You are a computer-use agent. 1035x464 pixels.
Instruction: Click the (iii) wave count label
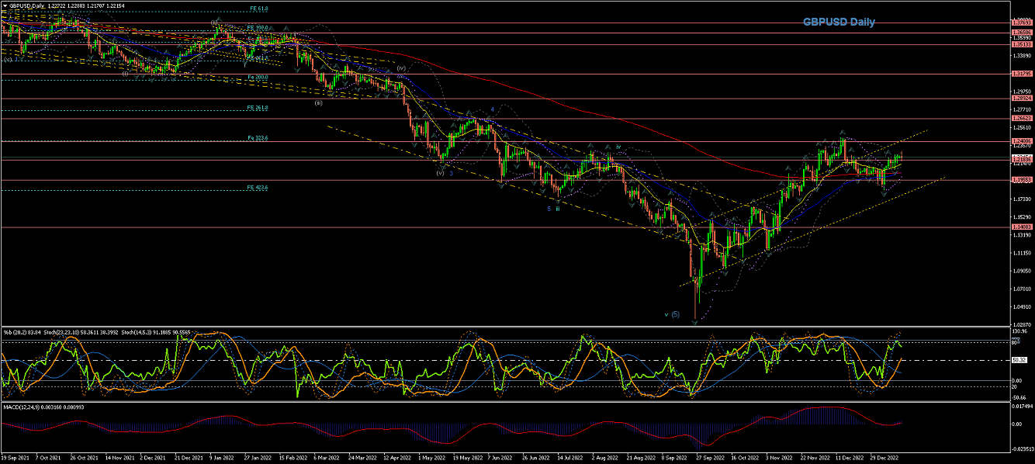(318, 102)
